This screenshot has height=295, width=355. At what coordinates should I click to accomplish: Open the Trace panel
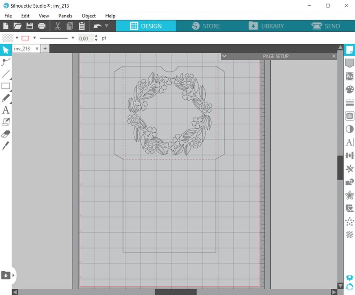coord(349,116)
